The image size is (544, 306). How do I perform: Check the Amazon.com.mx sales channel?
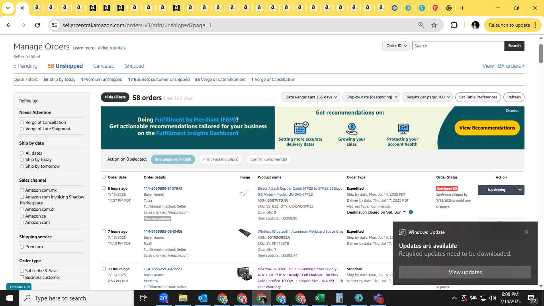point(22,190)
